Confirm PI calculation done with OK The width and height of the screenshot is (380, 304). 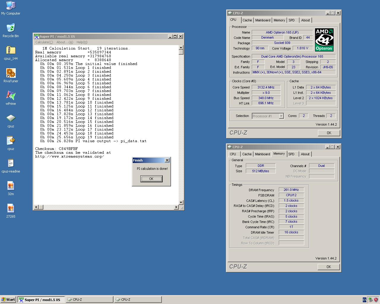coord(151,179)
